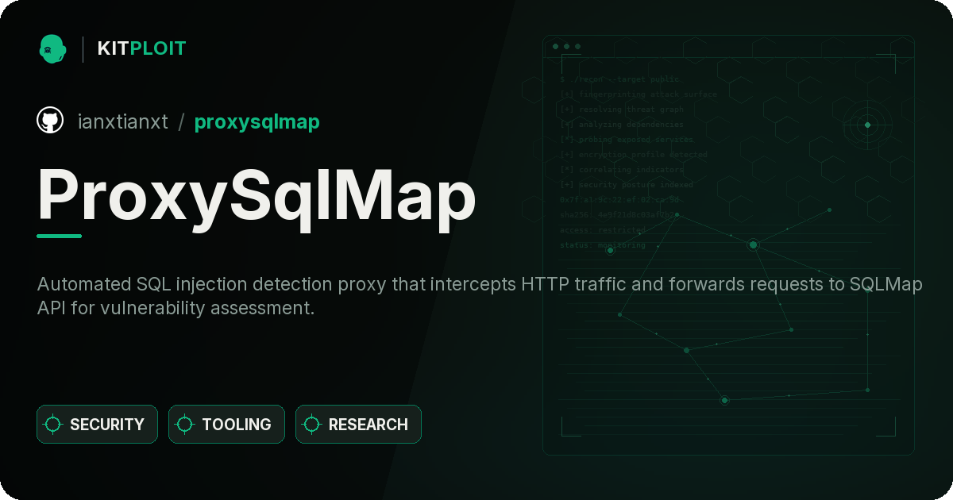Click the KitPloit green head logo

52,48
